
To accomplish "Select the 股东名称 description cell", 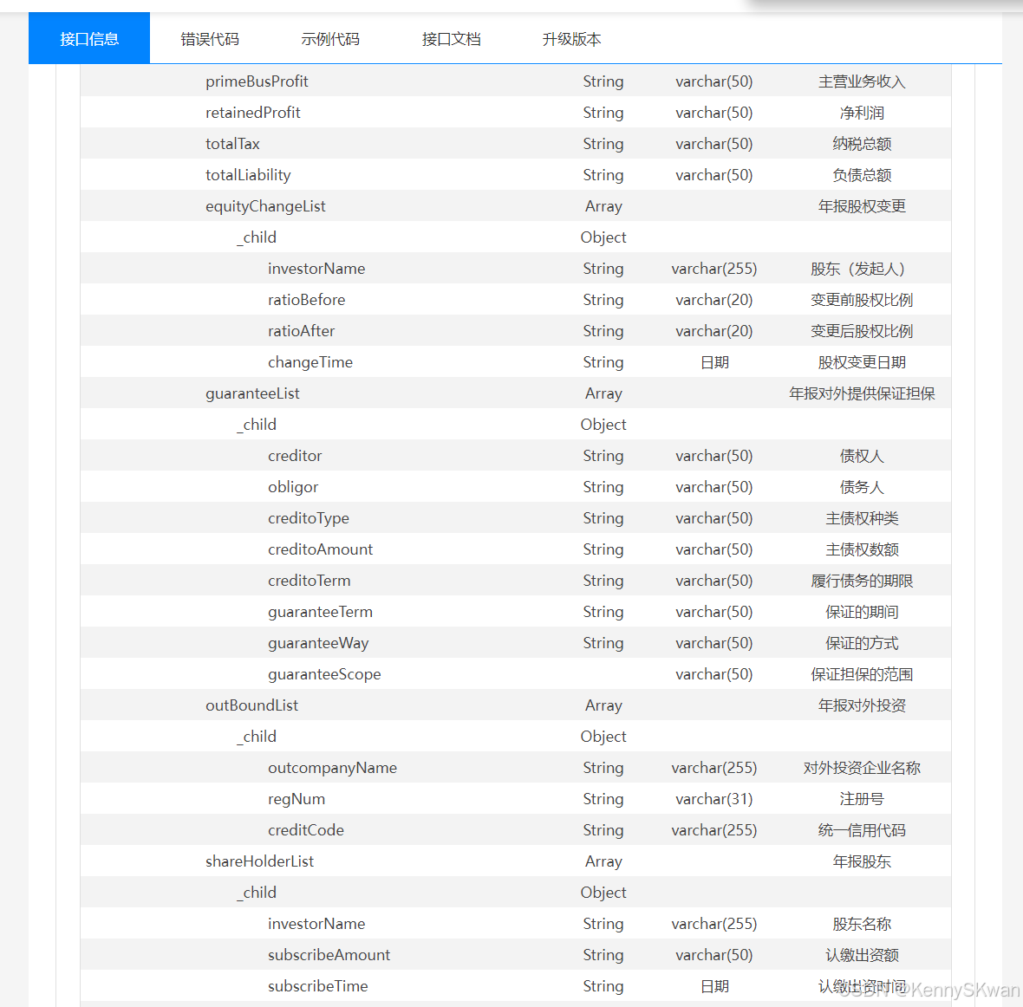I will 861,924.
